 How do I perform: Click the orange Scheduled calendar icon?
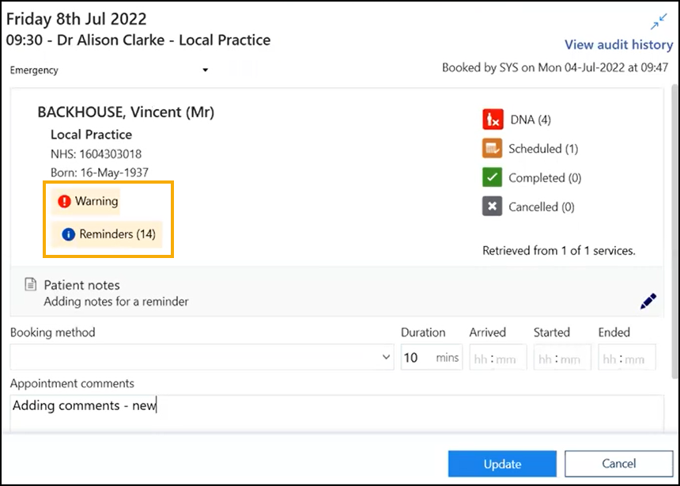(x=493, y=149)
